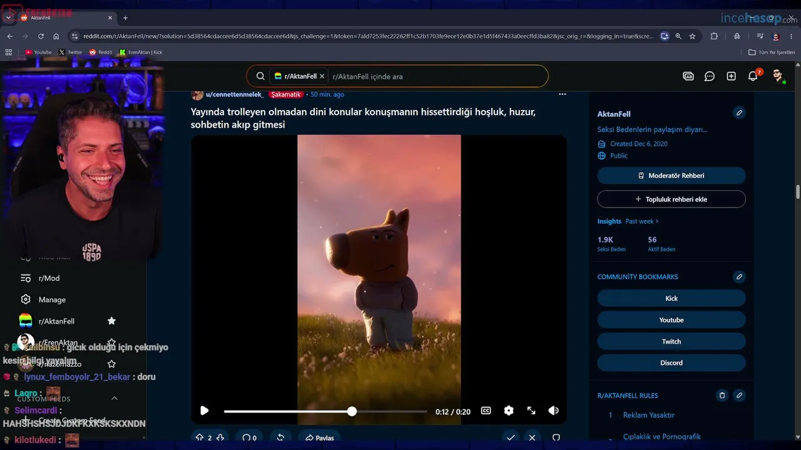The image size is (801, 450).
Task: Mute the video volume
Action: point(553,411)
